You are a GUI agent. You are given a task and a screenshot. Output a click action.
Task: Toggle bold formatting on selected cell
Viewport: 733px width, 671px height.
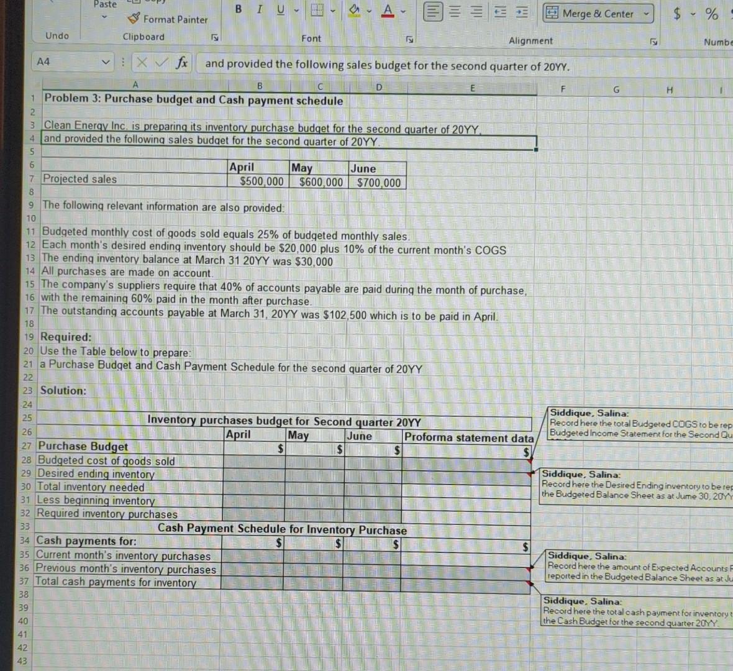click(x=237, y=9)
